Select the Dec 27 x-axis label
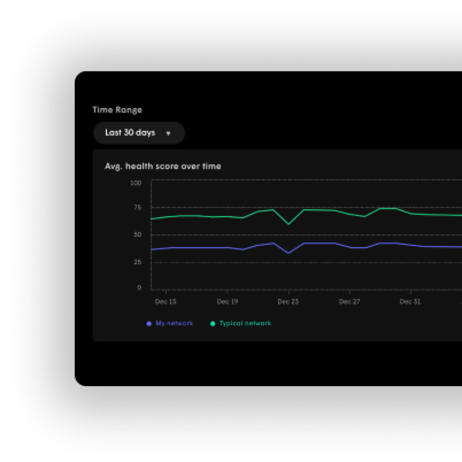The width and height of the screenshot is (462, 462). [349, 302]
